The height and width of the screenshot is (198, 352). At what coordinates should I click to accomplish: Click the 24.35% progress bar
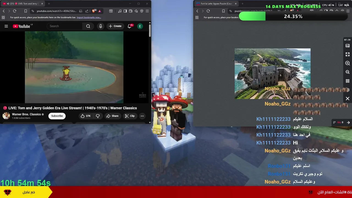(x=293, y=16)
